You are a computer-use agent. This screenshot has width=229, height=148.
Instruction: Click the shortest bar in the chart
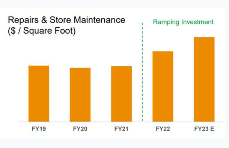point(80,95)
